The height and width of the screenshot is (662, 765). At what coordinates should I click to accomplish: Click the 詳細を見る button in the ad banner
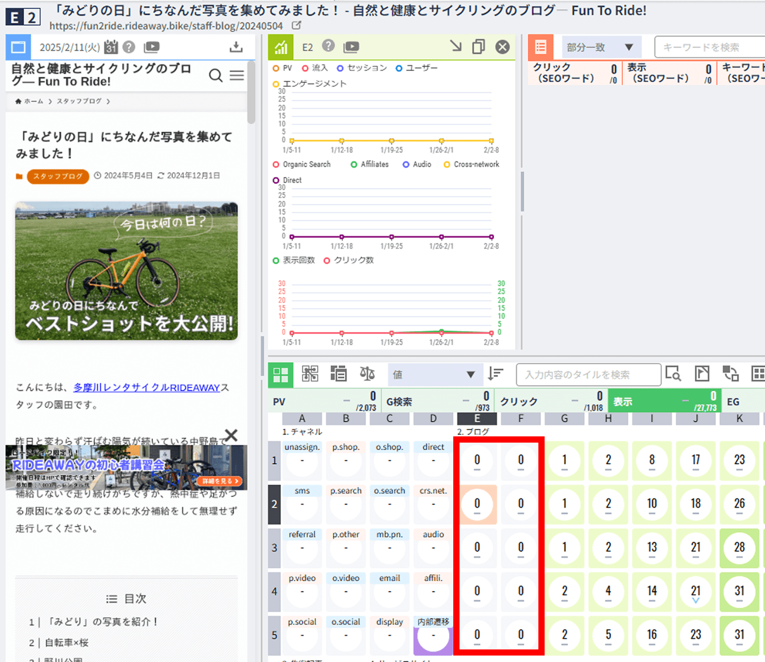pyautogui.click(x=219, y=482)
